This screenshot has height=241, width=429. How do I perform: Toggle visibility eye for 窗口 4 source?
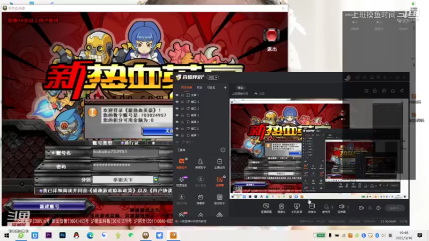pos(177,102)
